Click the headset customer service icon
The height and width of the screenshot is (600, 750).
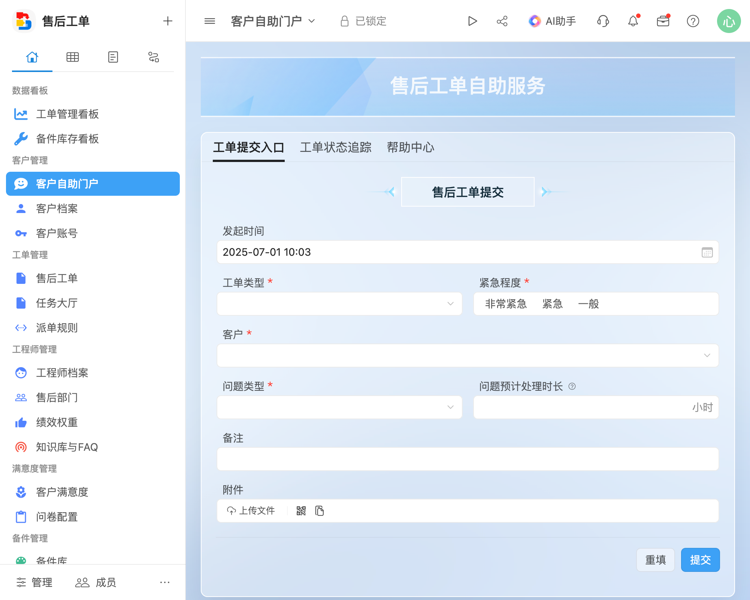tap(602, 21)
